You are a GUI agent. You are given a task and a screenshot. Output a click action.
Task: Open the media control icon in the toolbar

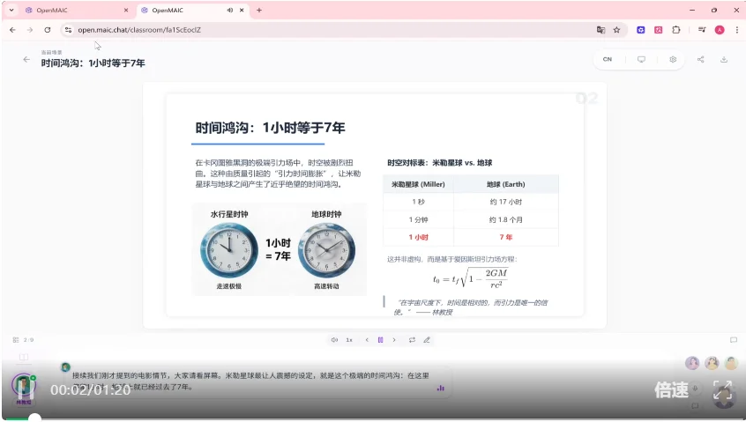[702, 29]
